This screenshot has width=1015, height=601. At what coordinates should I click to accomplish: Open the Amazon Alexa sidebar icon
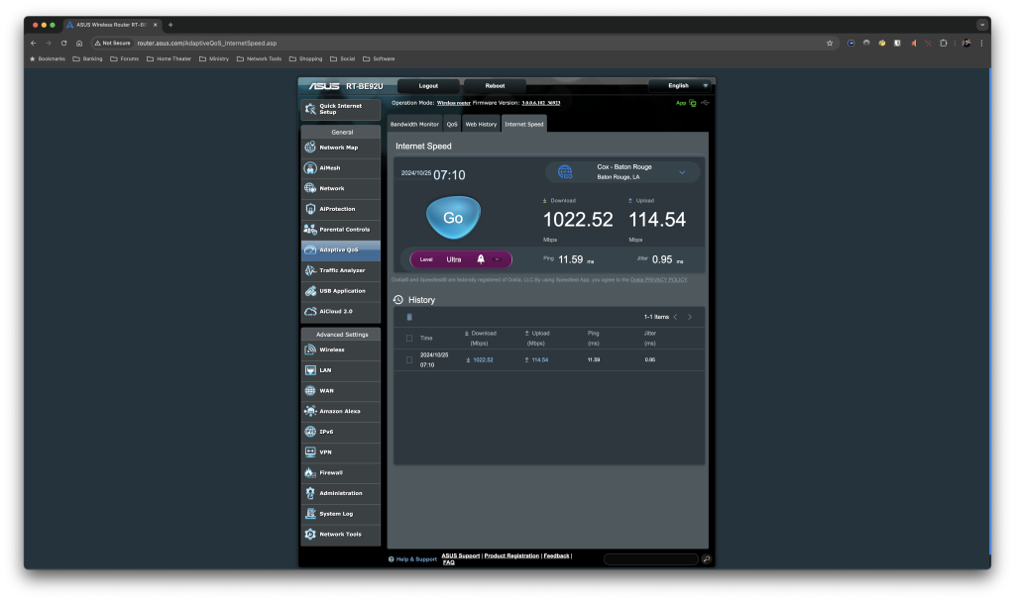coord(310,411)
